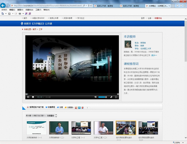
Task: Expand teacher bio via 更多>> link
Action: [x=154, y=55]
